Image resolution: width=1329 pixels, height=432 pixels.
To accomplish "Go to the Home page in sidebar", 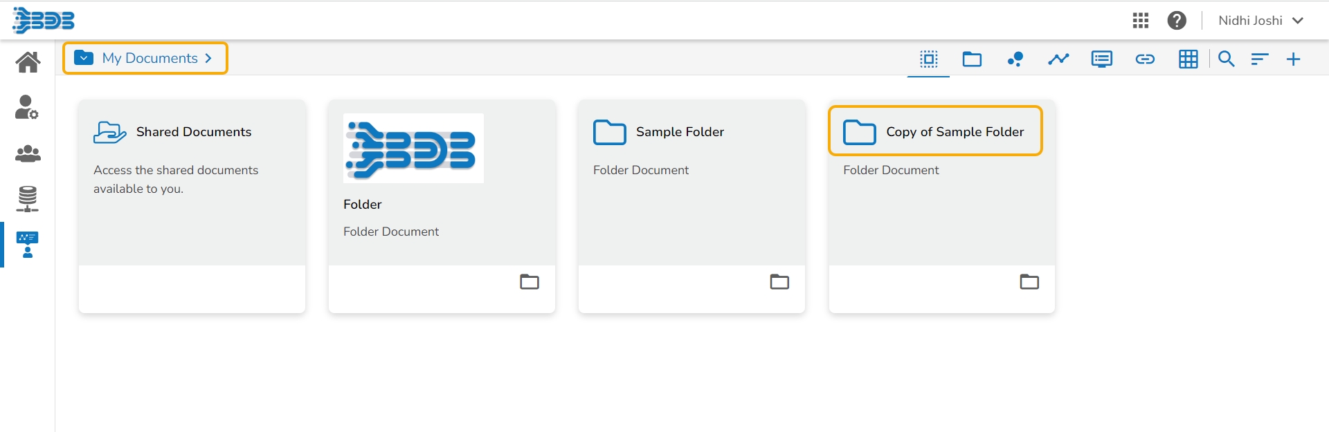I will 28,62.
